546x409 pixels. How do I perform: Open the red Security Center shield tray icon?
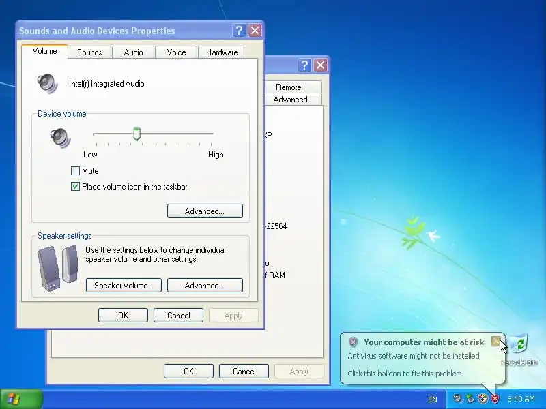click(x=495, y=399)
